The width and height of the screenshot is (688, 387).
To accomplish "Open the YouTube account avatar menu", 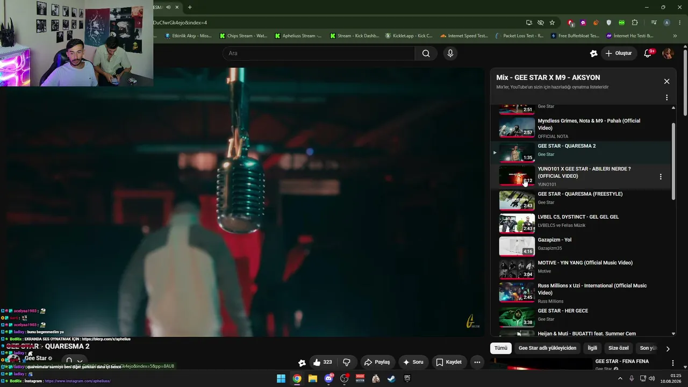I will 668,53.
